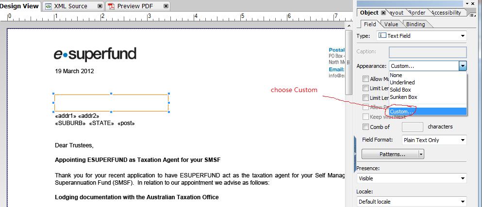Click the «STATE» merge field text
Image resolution: width=482 pixels, height=207 pixels.
click(101, 124)
